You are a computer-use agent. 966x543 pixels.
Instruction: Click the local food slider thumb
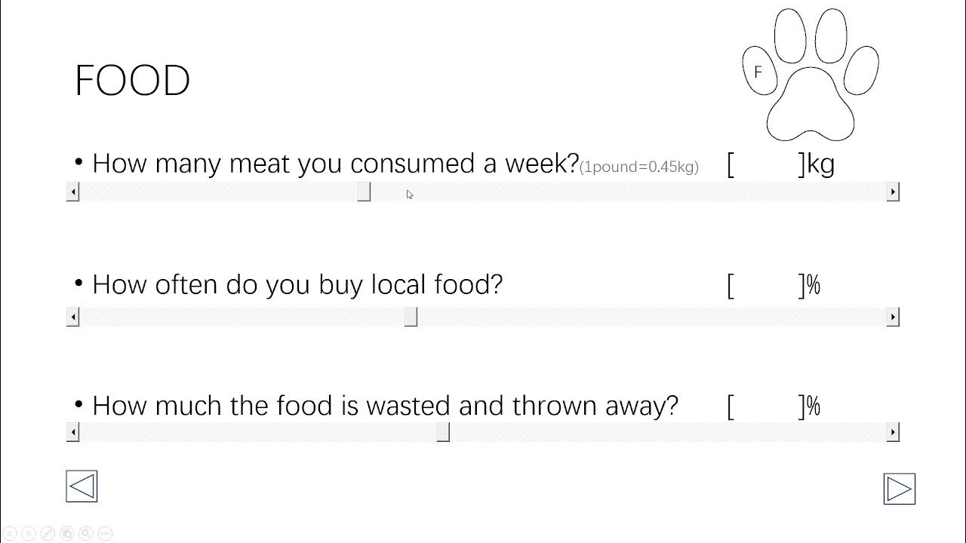pyautogui.click(x=411, y=318)
